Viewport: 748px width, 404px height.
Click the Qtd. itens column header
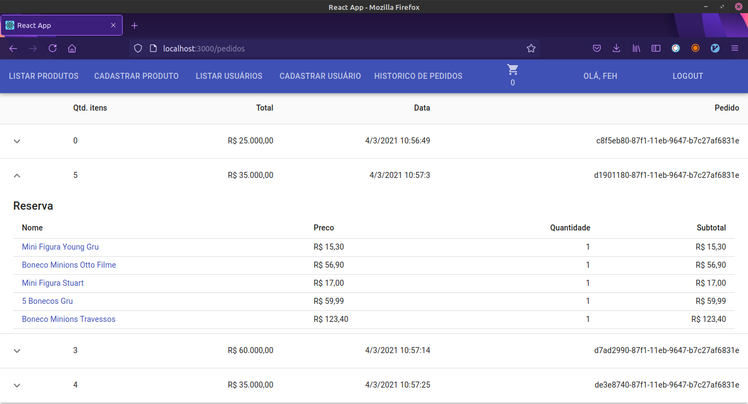click(90, 108)
